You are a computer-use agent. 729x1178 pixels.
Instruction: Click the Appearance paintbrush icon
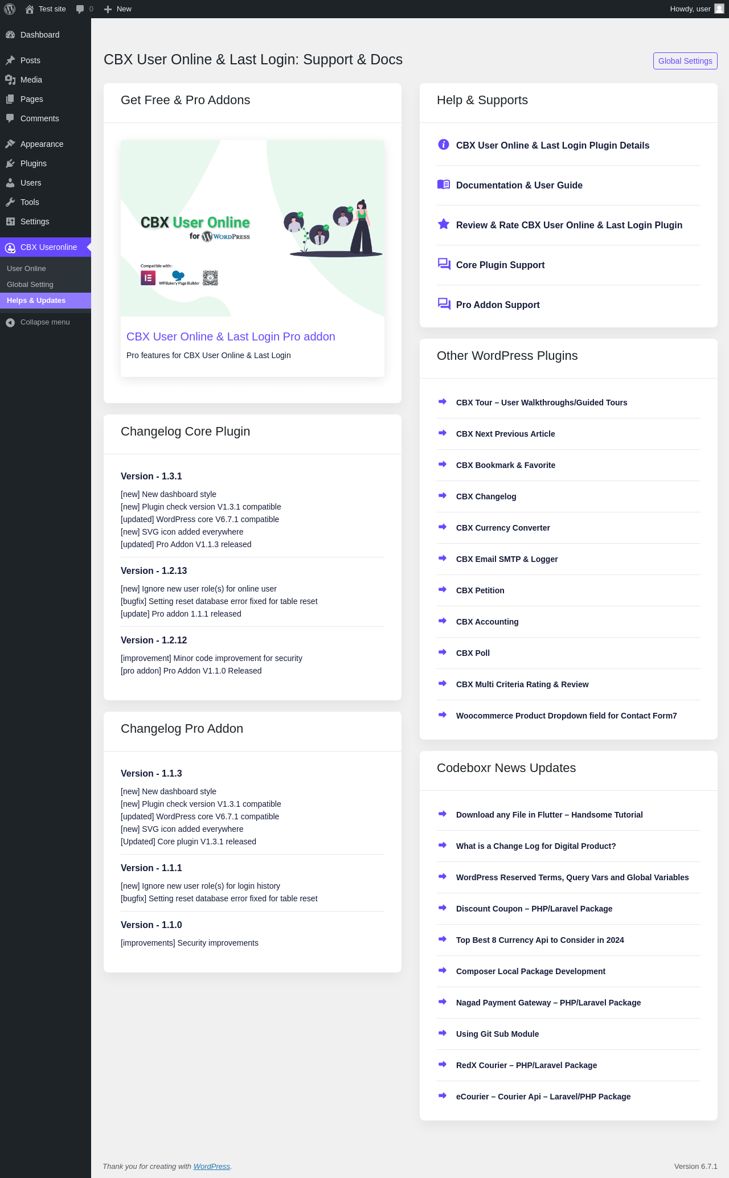tap(10, 144)
